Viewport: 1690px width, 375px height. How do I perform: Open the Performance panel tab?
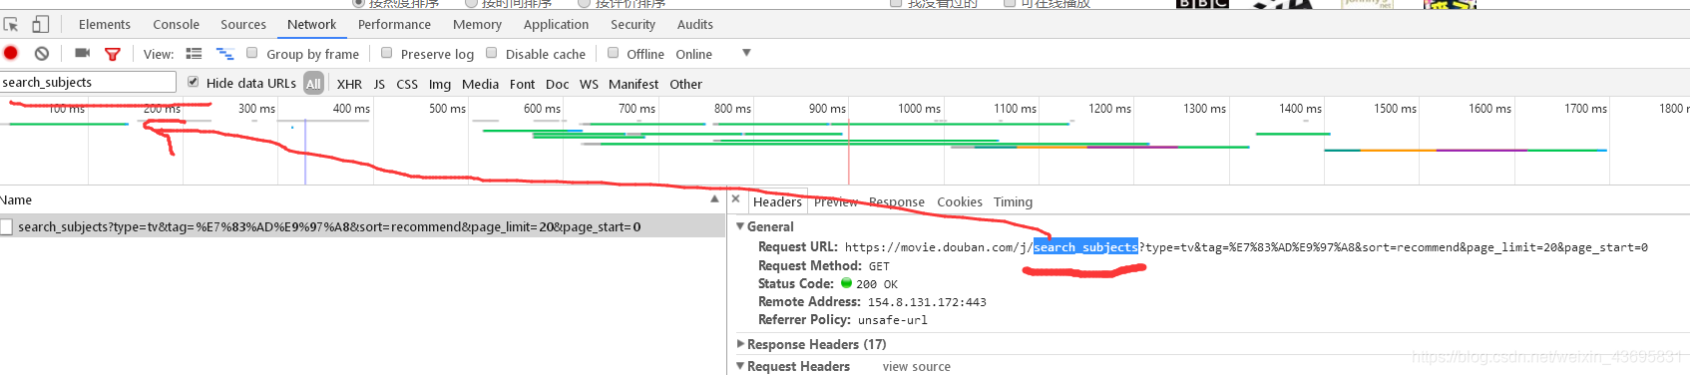(x=395, y=24)
